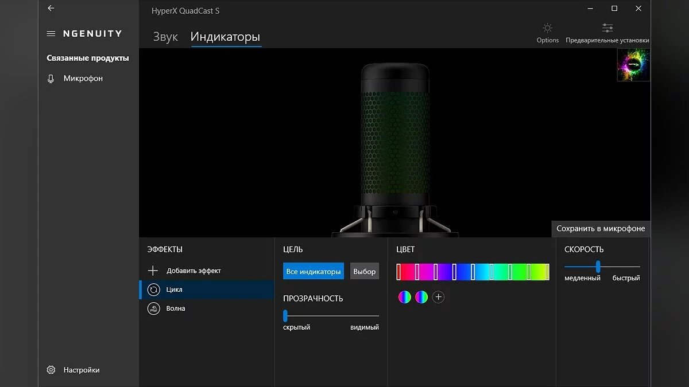Select the Микрофон device in sidebar
689x387 pixels.
click(83, 79)
